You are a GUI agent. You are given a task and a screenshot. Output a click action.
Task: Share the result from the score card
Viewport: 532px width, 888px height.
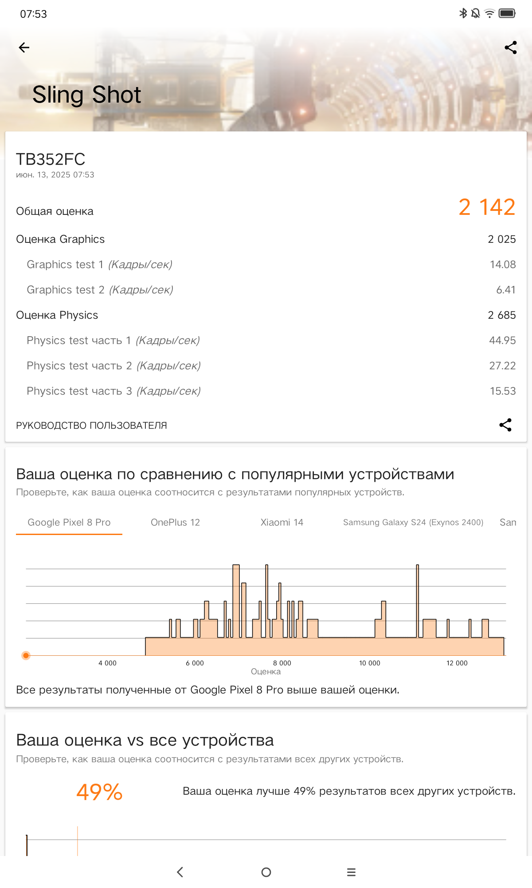click(505, 425)
